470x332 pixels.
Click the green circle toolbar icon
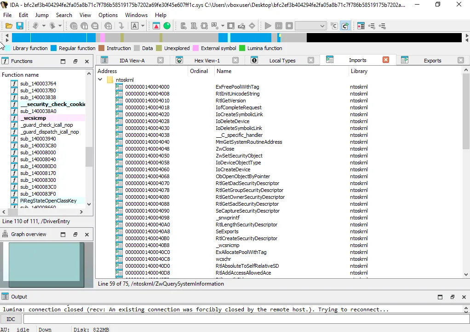(x=167, y=26)
